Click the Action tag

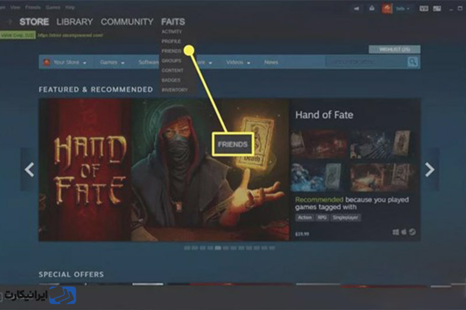coord(305,218)
